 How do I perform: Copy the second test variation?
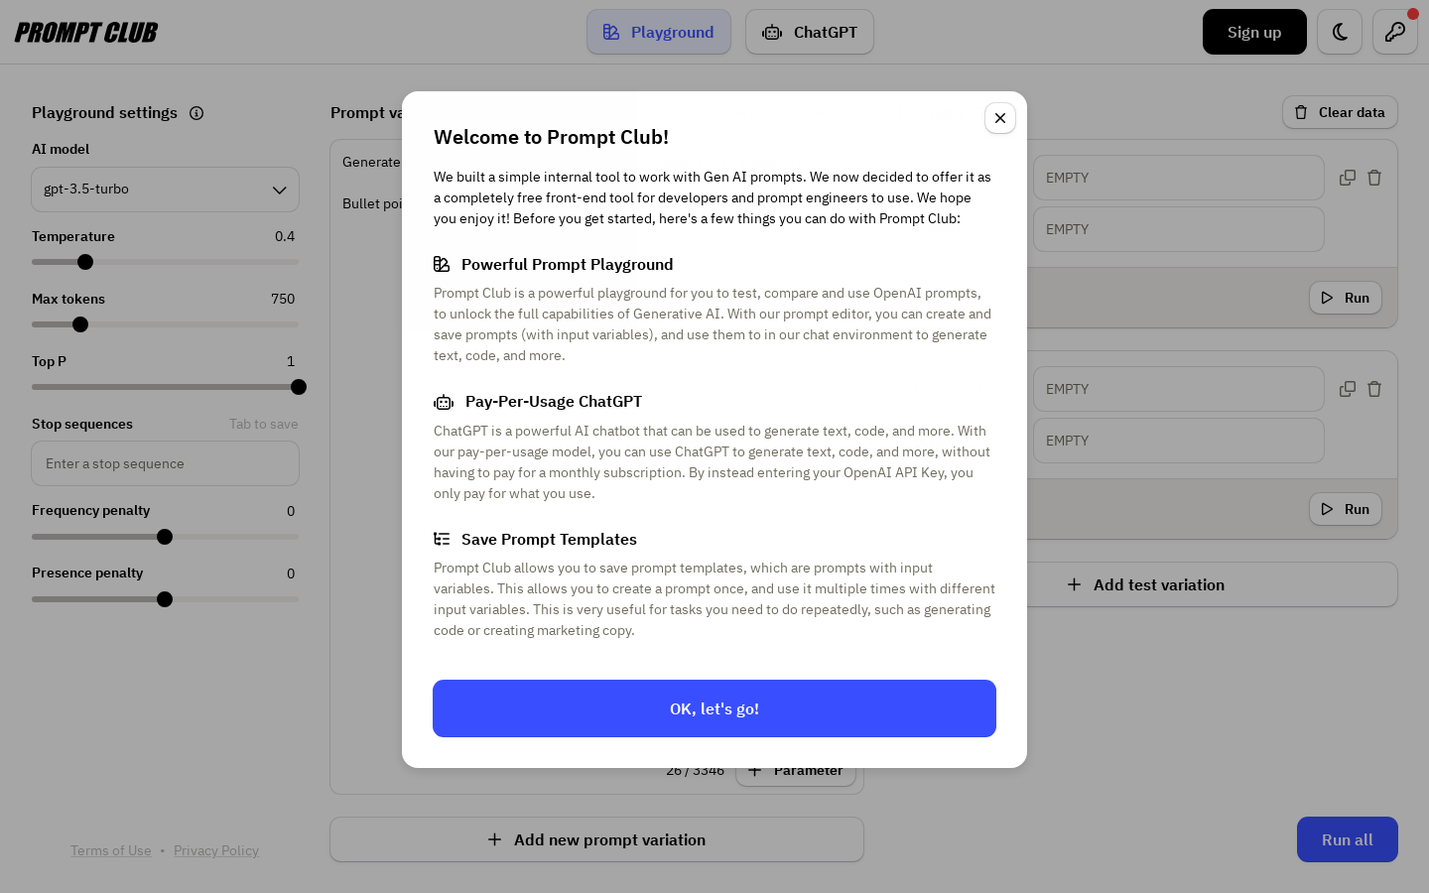tap(1347, 389)
